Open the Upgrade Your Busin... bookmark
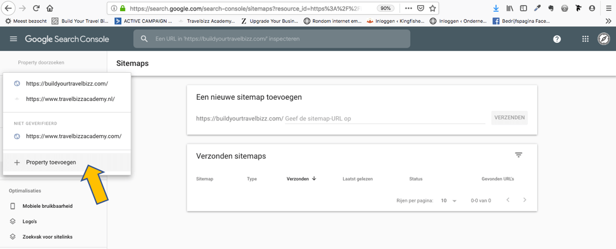Viewport: 616px width, 249px height. coord(269,21)
